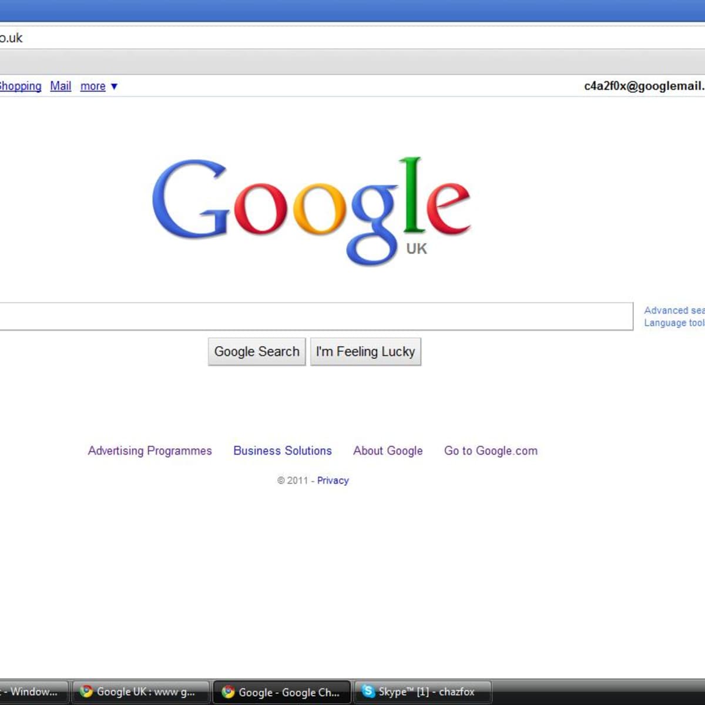Click the Google Search button
This screenshot has height=705, width=705.
257,351
